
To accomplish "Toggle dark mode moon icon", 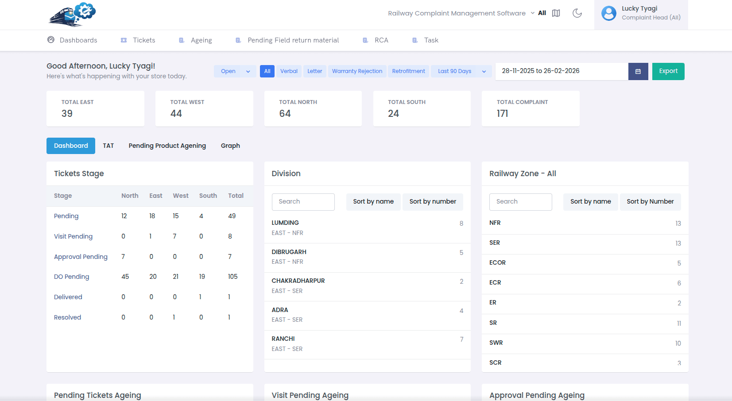I will coord(577,13).
